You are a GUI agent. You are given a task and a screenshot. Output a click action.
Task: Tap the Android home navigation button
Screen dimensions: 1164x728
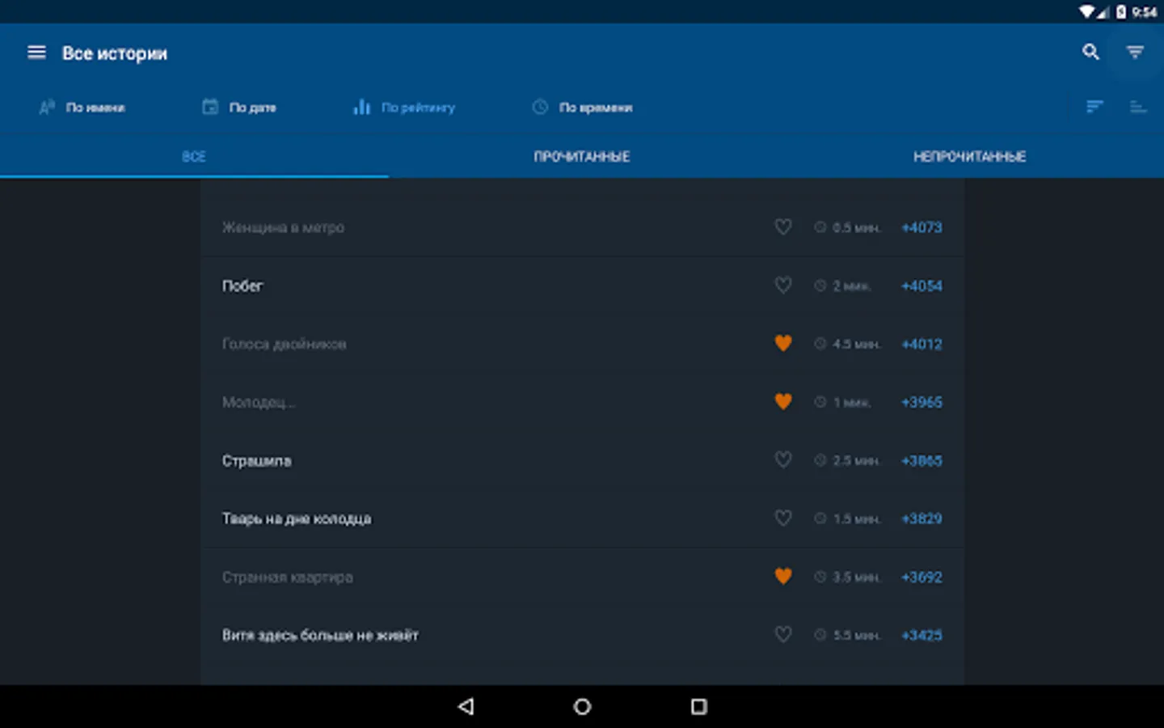coord(582,706)
